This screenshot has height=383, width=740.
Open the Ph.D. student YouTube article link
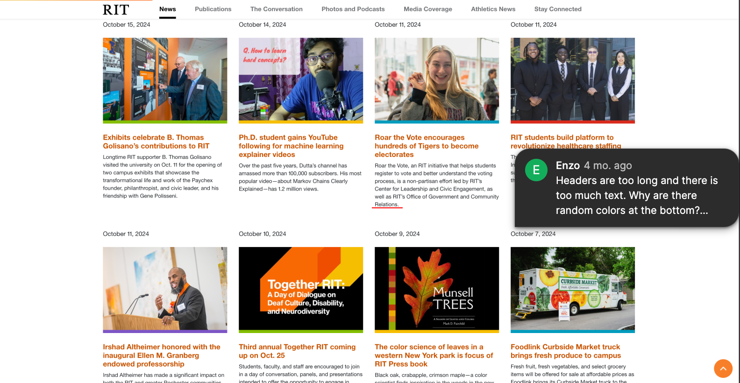(291, 146)
